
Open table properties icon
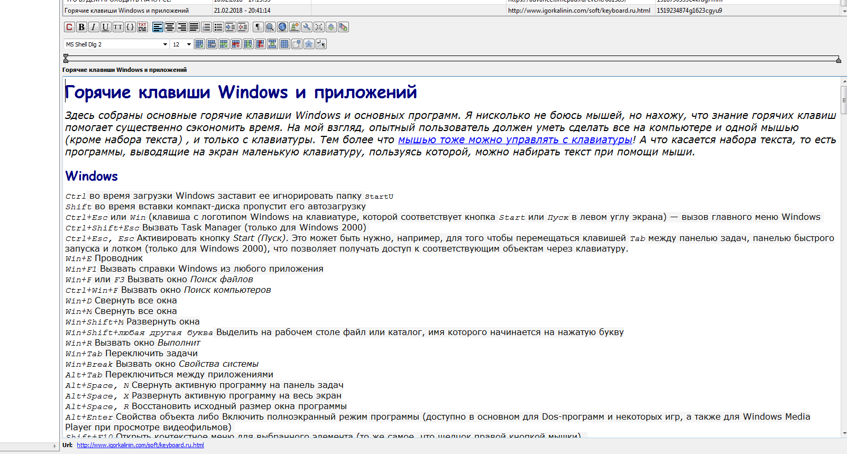[x=211, y=44]
